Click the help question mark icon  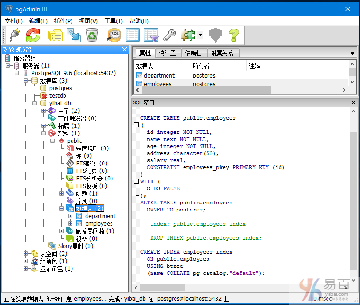click(234, 35)
